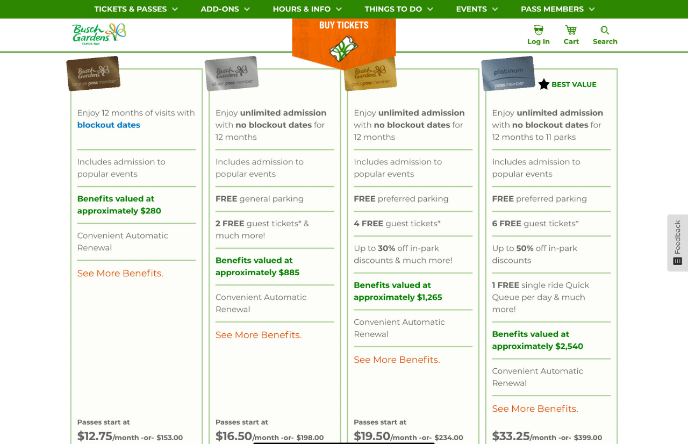688x444 pixels.
Task: Click 'Benefits valued at approximately $1,265'
Action: tap(398, 291)
